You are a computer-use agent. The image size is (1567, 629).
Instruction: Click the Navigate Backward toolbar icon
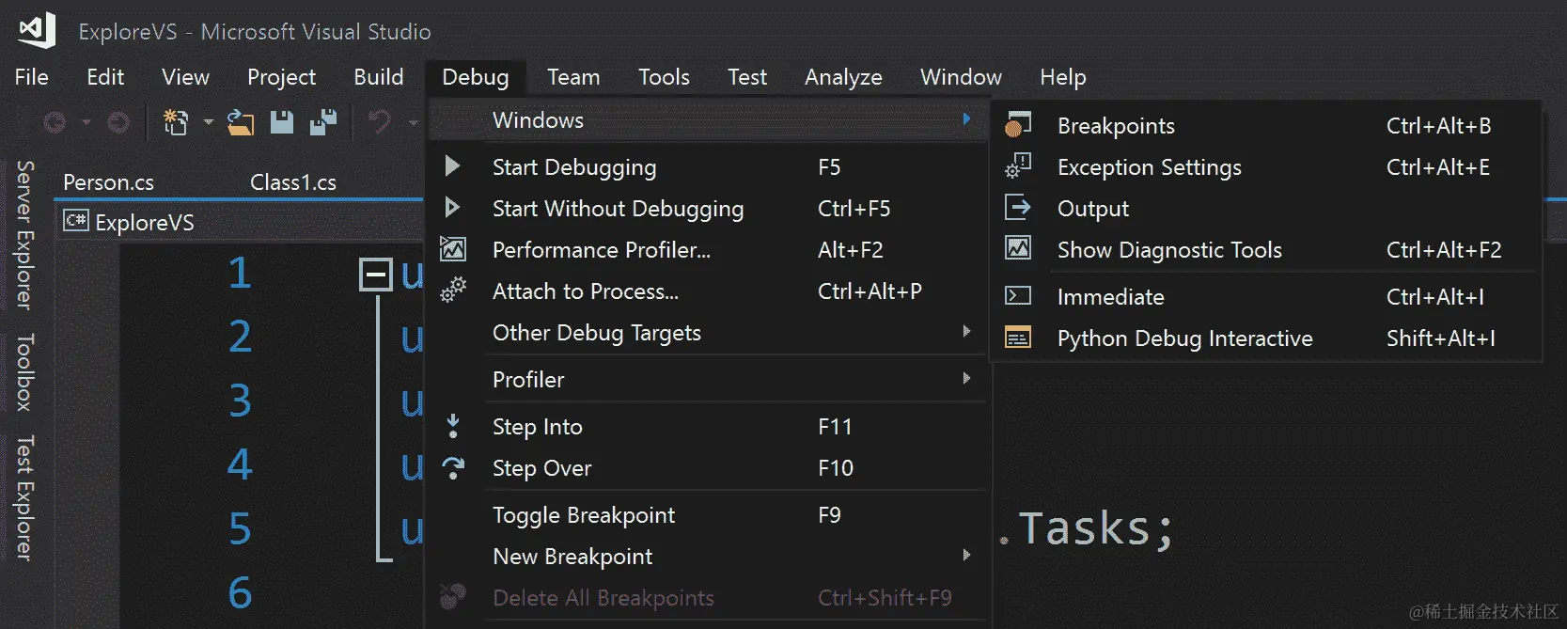[55, 122]
